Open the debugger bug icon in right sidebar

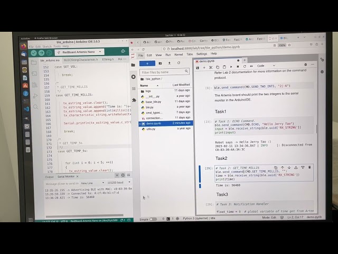click(x=322, y=72)
